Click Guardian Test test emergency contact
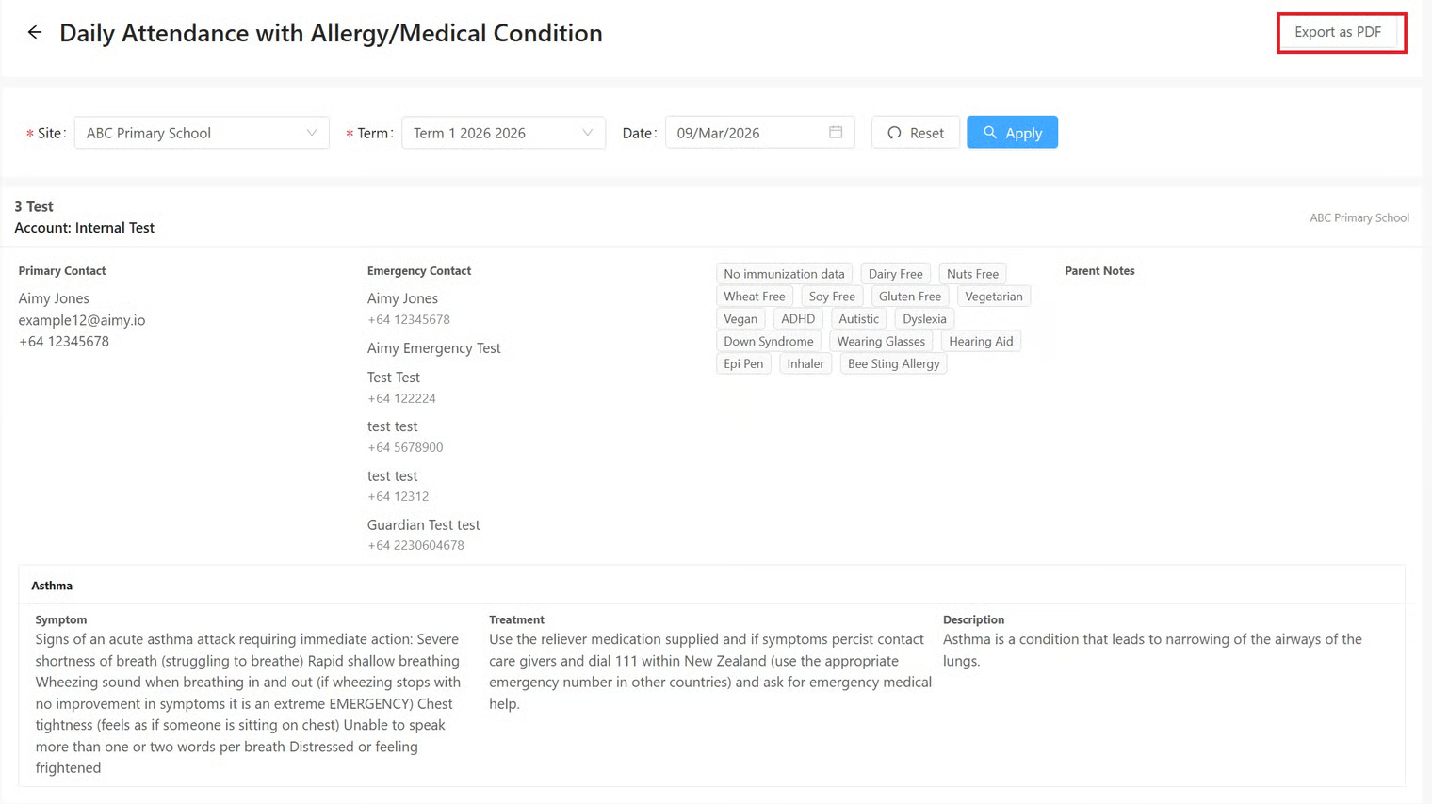 [x=423, y=524]
